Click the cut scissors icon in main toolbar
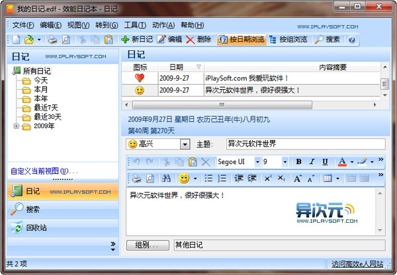 (x=83, y=40)
